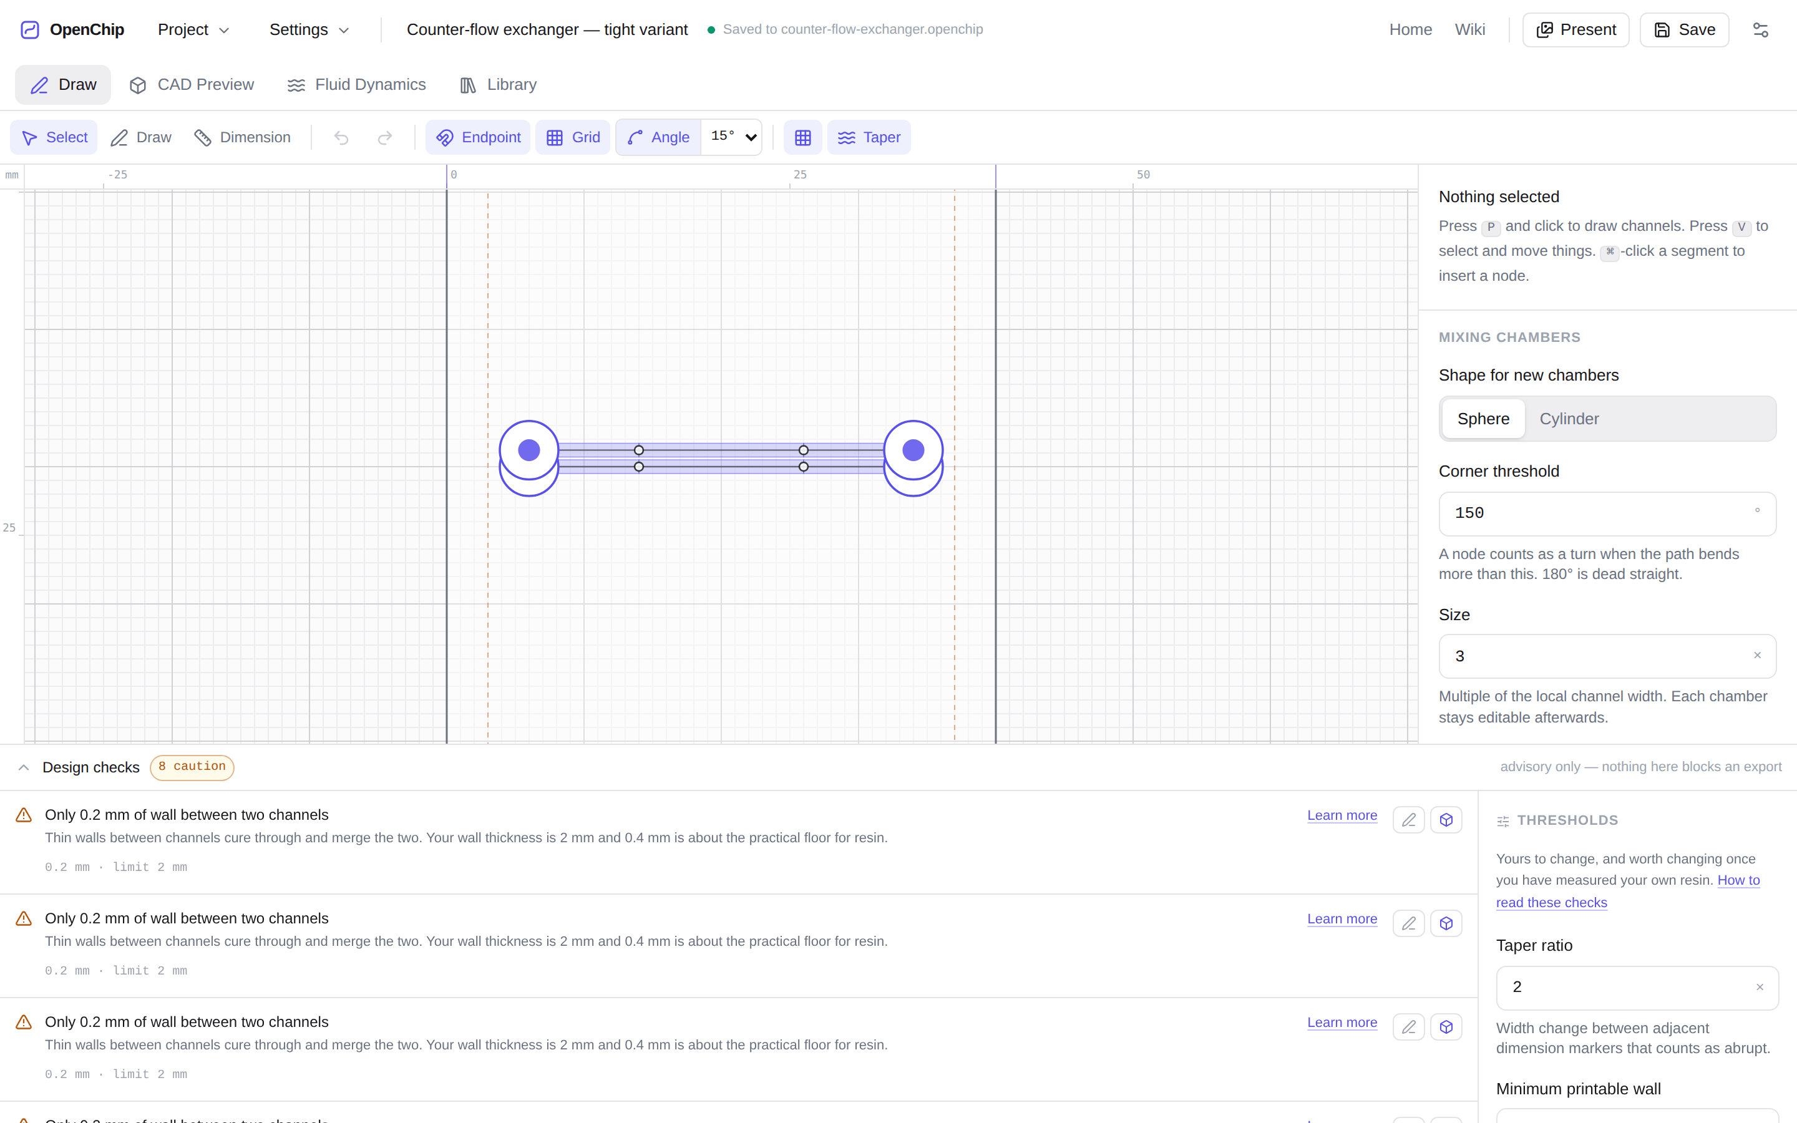The height and width of the screenshot is (1123, 1797).
Task: Undo the last action
Action: 341,137
